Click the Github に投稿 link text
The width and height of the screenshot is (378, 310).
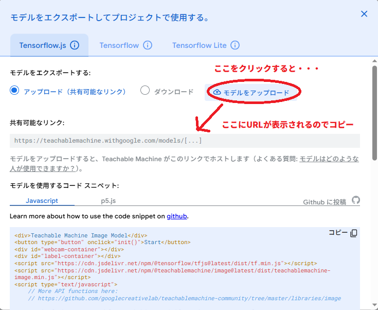pos(325,202)
